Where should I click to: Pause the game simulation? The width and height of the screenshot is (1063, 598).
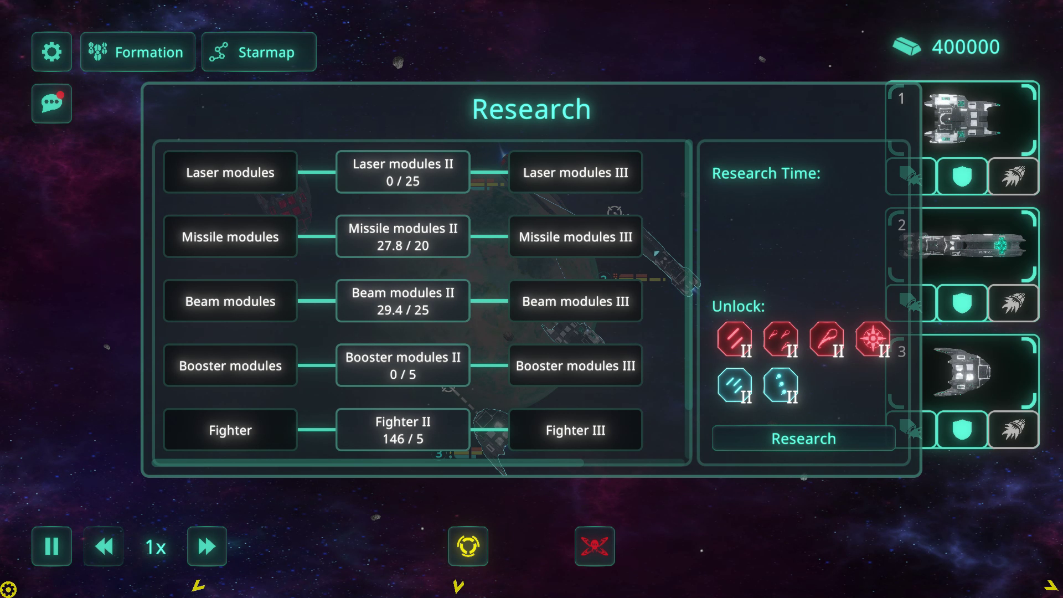51,547
